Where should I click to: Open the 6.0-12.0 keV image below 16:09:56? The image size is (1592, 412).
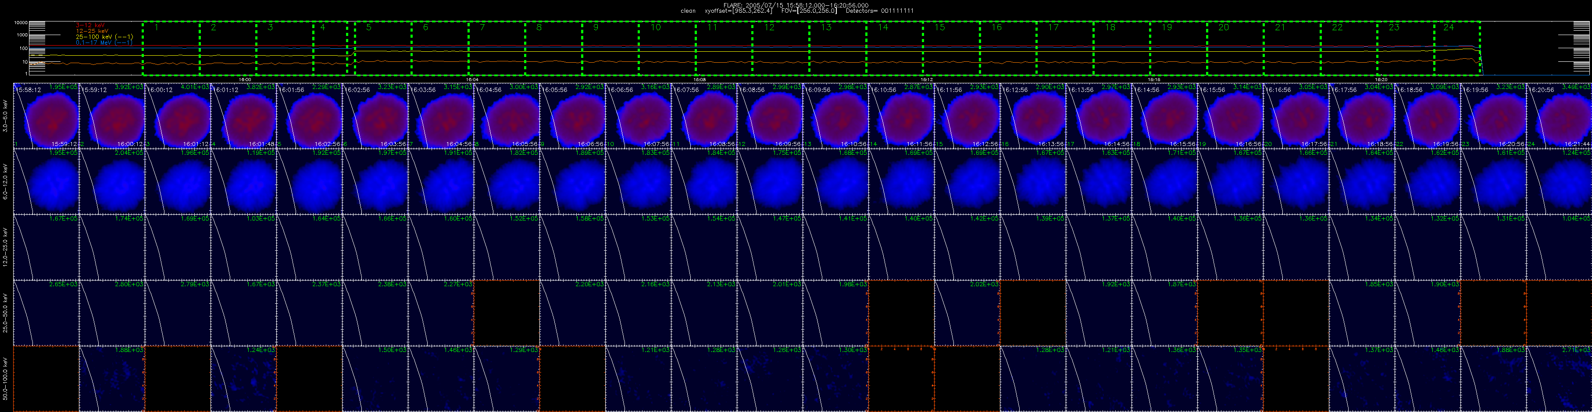pos(836,181)
